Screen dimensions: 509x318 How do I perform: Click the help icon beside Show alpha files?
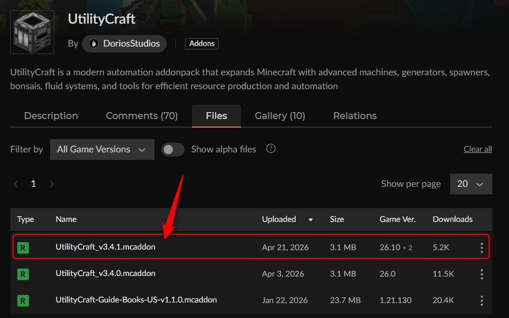(x=271, y=149)
